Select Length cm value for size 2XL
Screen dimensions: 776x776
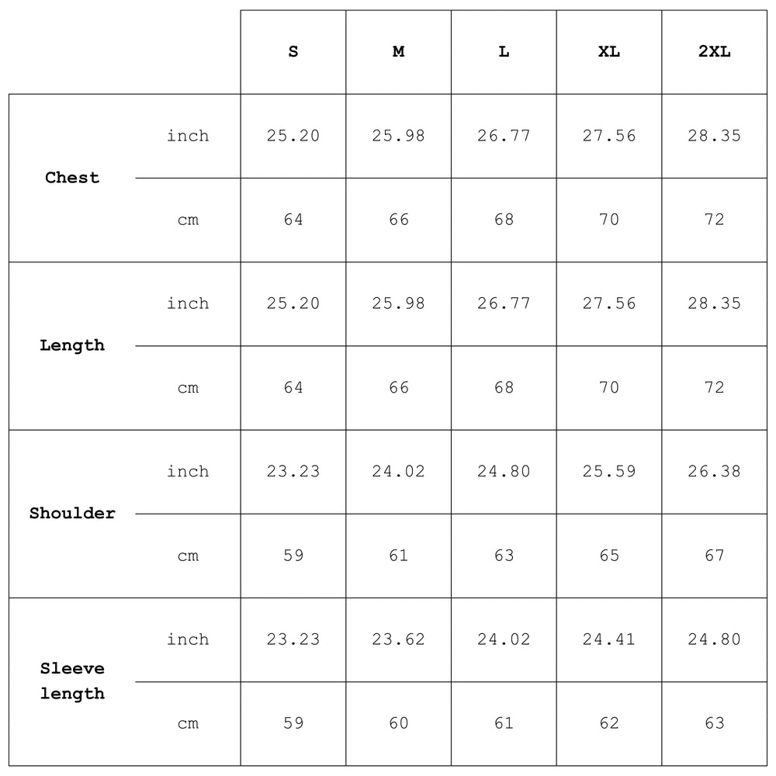pyautogui.click(x=714, y=387)
